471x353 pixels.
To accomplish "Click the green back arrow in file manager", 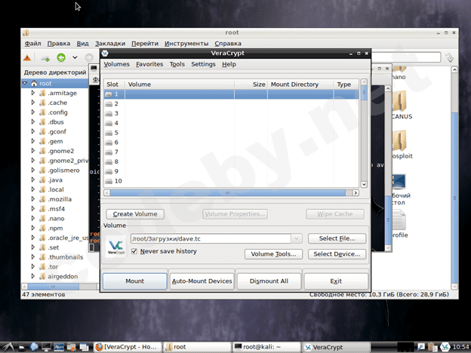I will pos(61,57).
